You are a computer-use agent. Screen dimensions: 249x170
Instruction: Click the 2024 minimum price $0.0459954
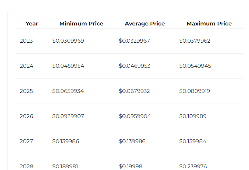coord(68,66)
